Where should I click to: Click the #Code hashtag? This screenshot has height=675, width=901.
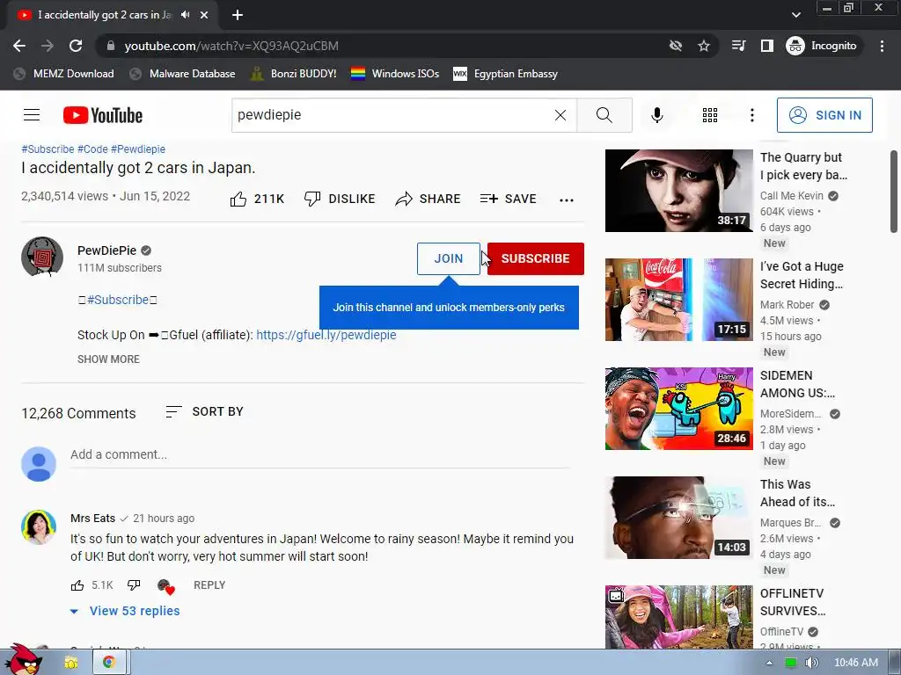point(92,149)
